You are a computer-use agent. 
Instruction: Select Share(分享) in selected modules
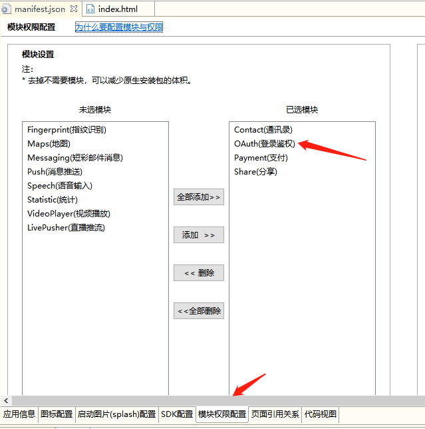tap(255, 172)
